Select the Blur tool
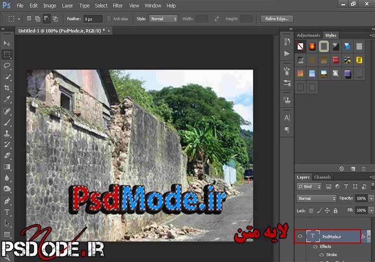The image size is (375, 262). click(7, 178)
